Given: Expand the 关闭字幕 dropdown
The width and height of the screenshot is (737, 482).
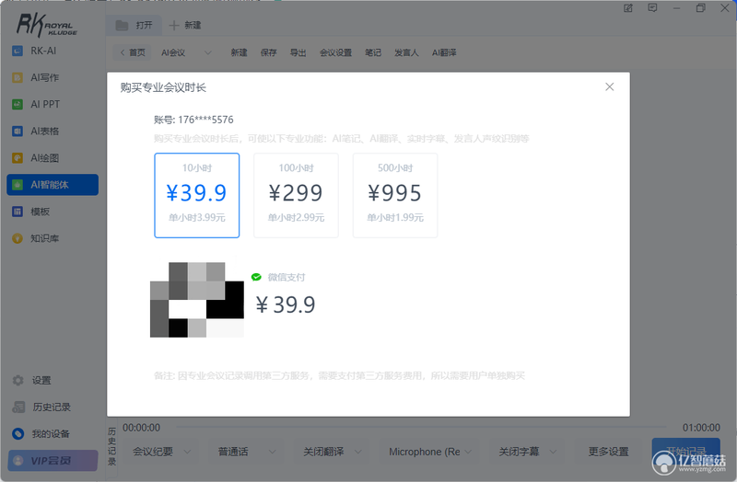Looking at the screenshot, I should pyautogui.click(x=527, y=452).
